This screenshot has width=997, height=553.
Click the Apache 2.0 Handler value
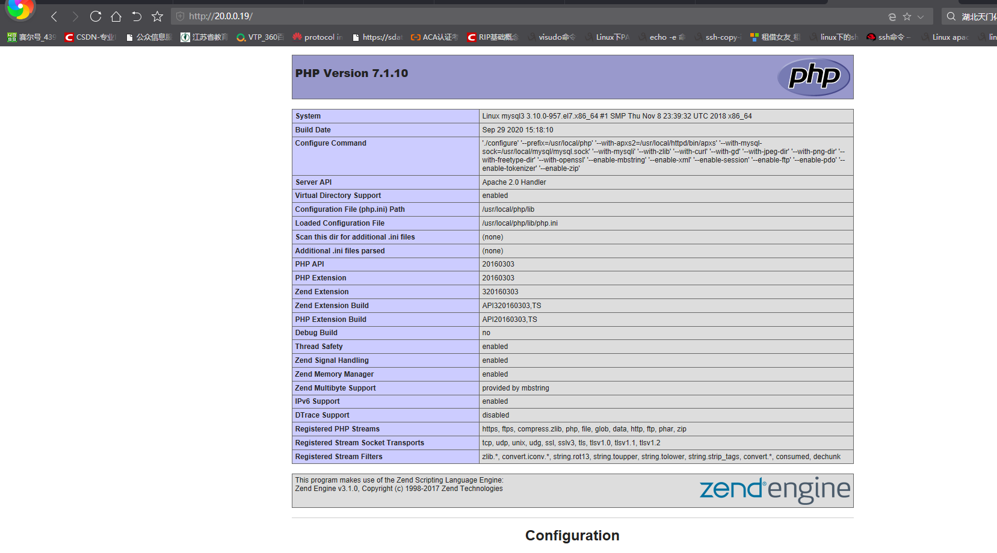[514, 182]
